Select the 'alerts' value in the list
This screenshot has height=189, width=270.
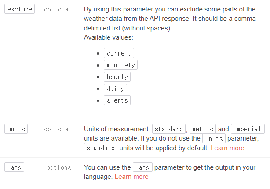click(117, 100)
